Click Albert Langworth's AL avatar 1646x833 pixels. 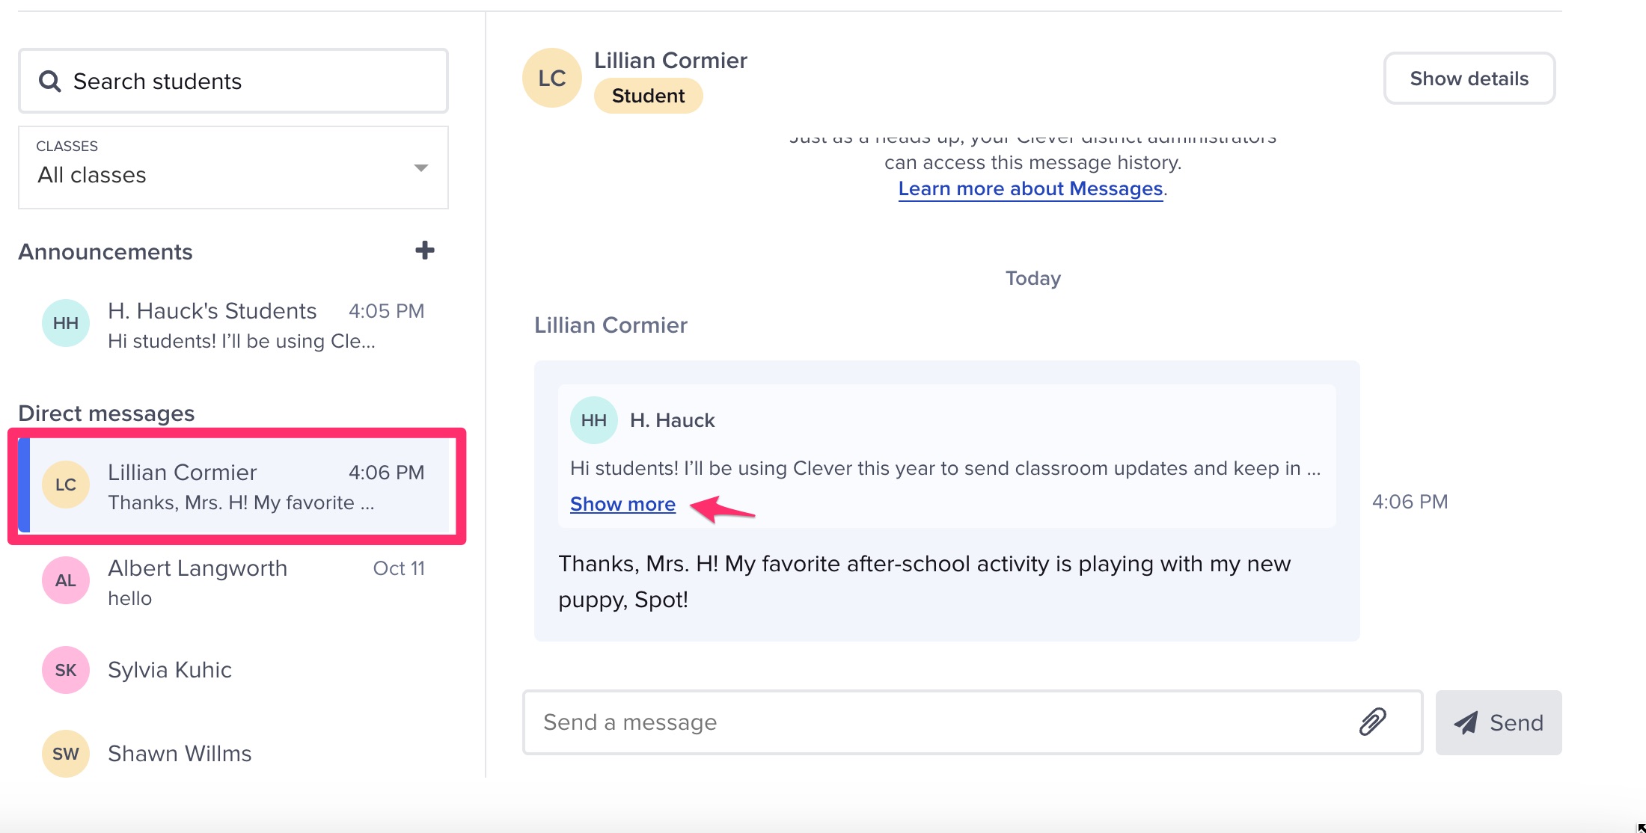(65, 580)
